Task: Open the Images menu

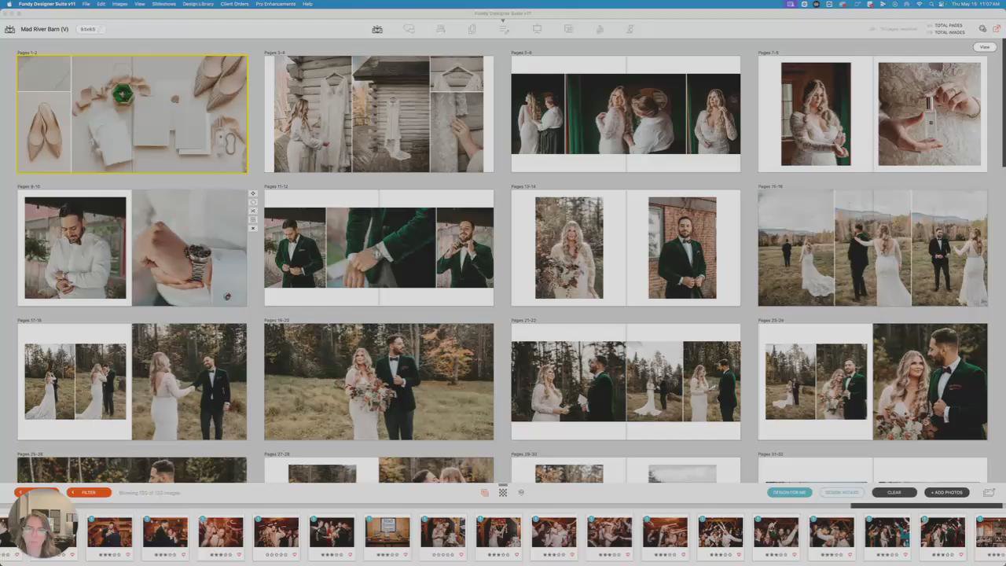Action: pyautogui.click(x=119, y=4)
